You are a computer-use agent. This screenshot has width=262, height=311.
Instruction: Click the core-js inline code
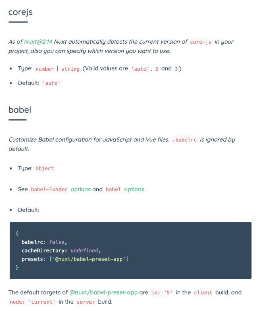200,42
